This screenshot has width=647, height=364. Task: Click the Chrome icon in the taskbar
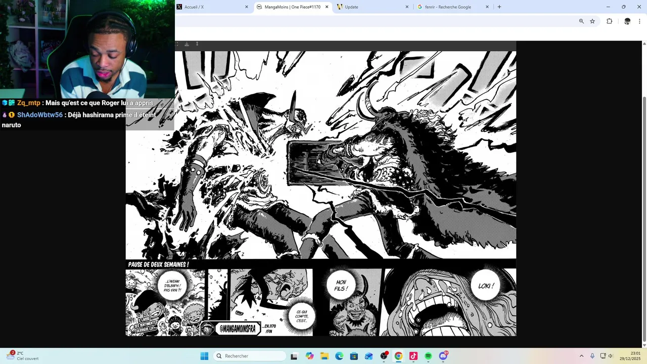pyautogui.click(x=398, y=356)
